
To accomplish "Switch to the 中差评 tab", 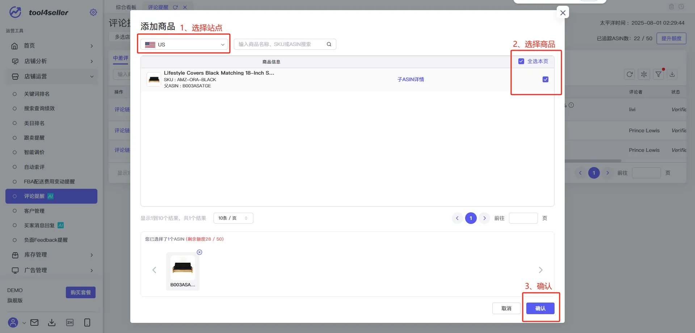I will coord(121,58).
